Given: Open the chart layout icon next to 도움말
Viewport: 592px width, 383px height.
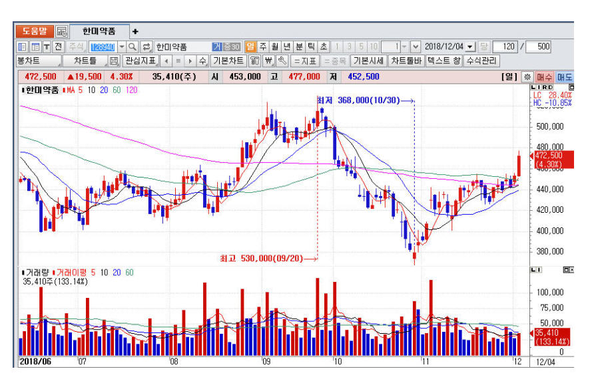Looking at the screenshot, I should coord(61,31).
